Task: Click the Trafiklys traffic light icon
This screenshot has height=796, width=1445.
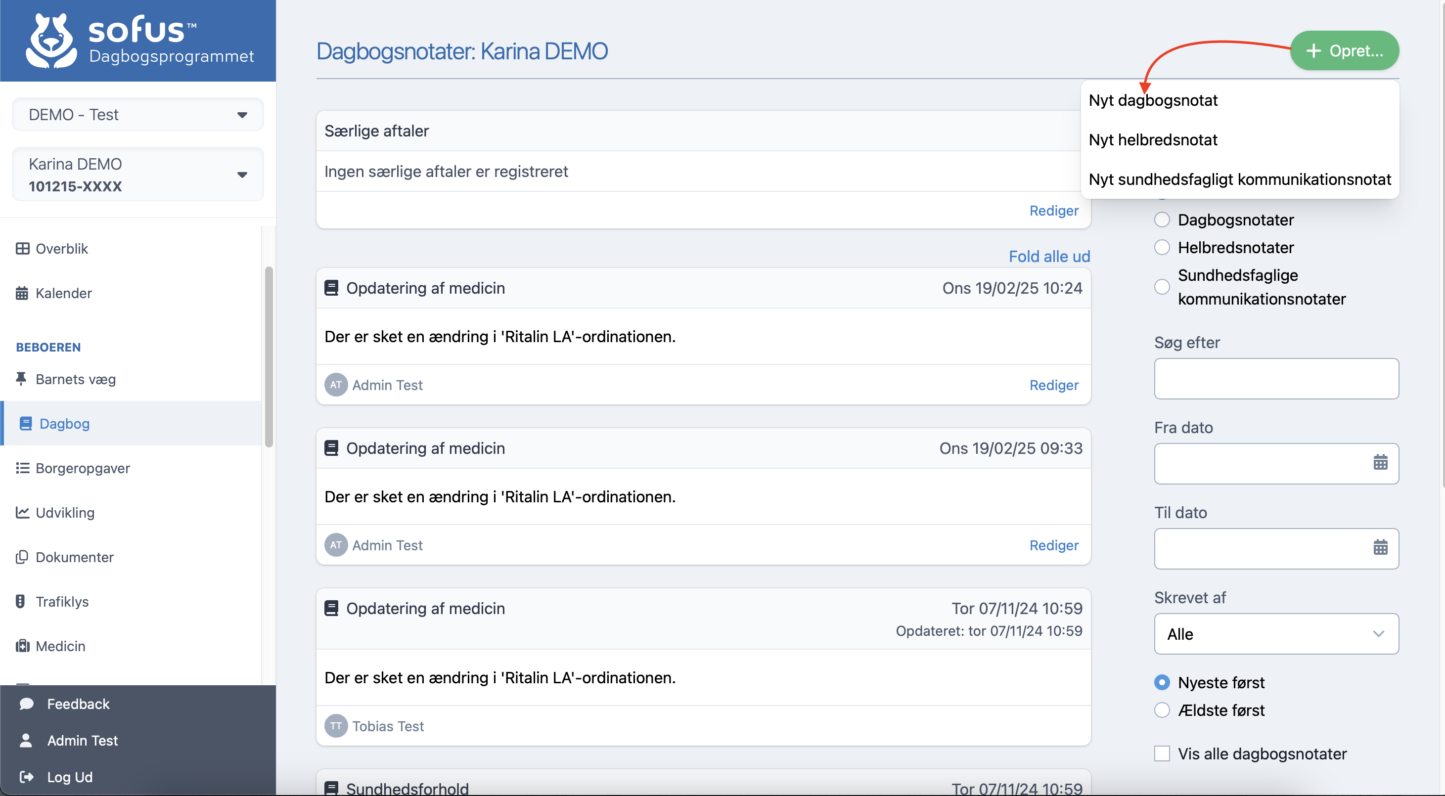Action: 21,601
